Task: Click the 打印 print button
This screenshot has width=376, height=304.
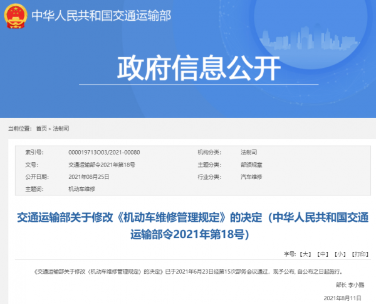Action: pos(360,254)
